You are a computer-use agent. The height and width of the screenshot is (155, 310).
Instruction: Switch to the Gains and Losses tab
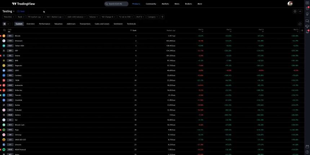coord(102,24)
